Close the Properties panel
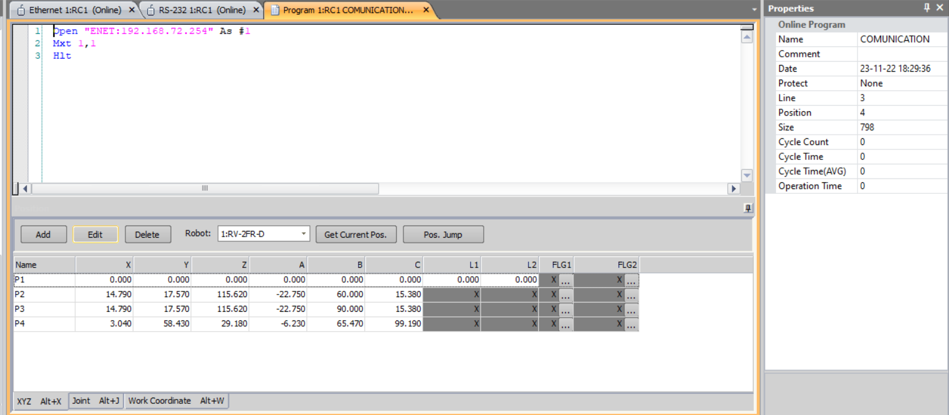 (940, 8)
